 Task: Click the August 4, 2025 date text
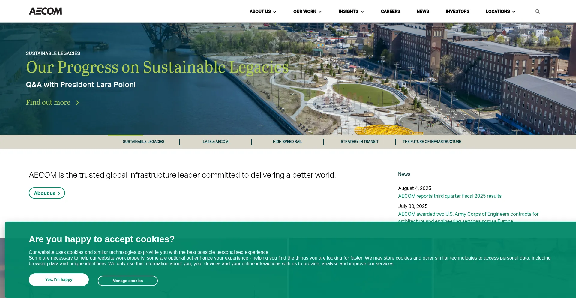pyautogui.click(x=415, y=188)
